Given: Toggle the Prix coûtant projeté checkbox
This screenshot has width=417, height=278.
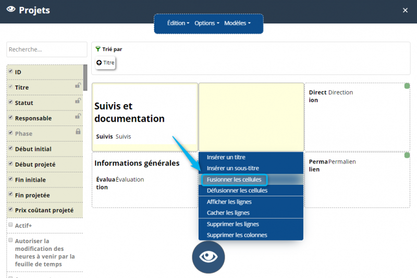Looking at the screenshot, I should [x=10, y=210].
